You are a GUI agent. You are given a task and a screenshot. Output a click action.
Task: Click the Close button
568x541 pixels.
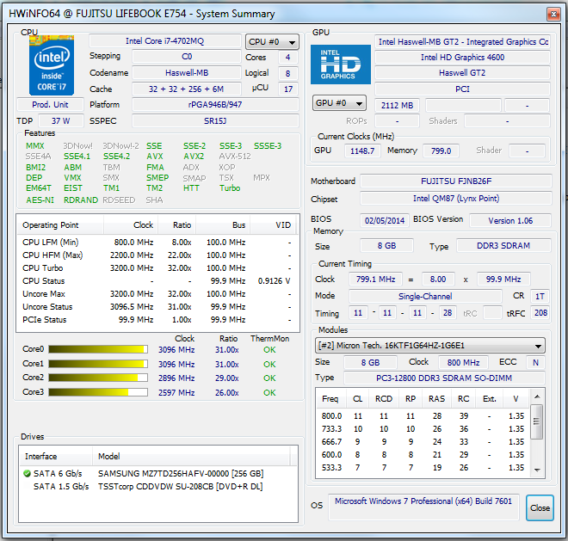coord(540,507)
